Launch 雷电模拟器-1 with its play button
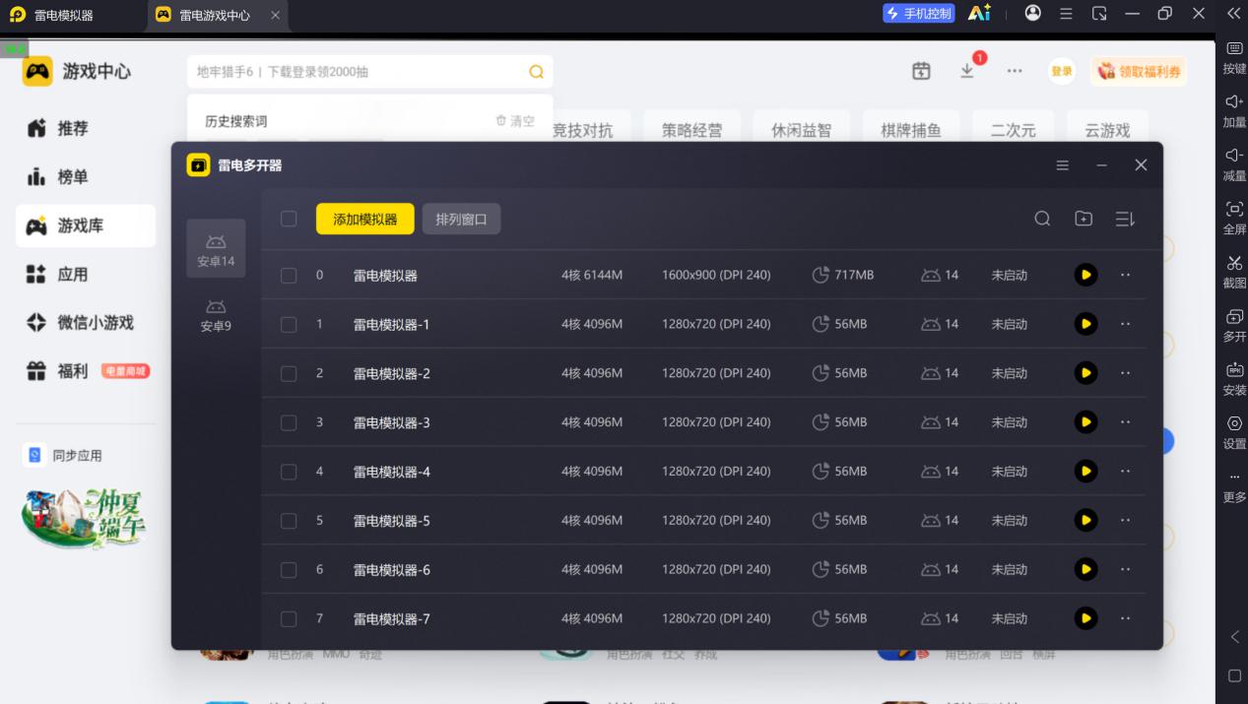 [1085, 324]
